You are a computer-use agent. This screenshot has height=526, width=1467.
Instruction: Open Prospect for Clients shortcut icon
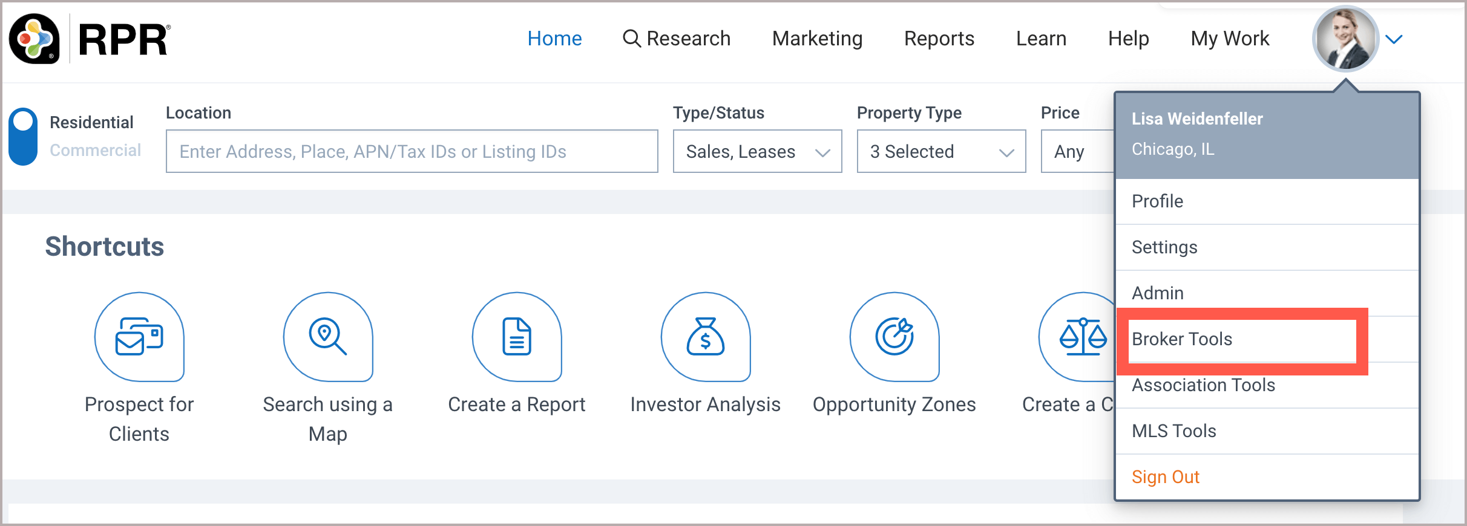pos(139,337)
